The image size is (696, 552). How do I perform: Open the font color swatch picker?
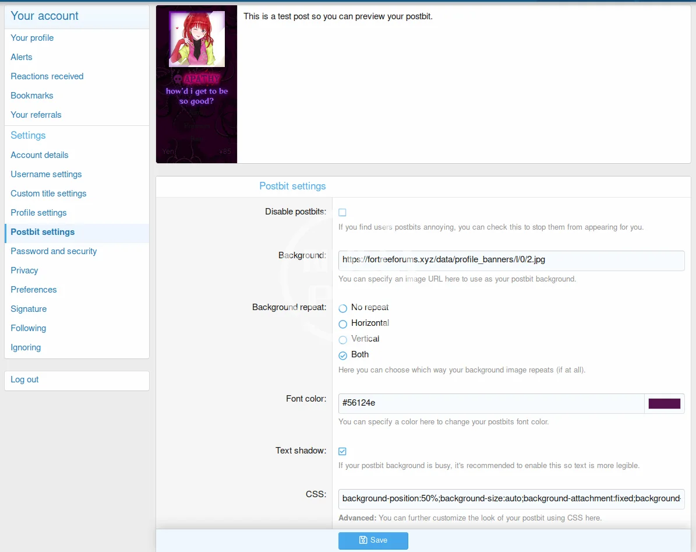[664, 403]
